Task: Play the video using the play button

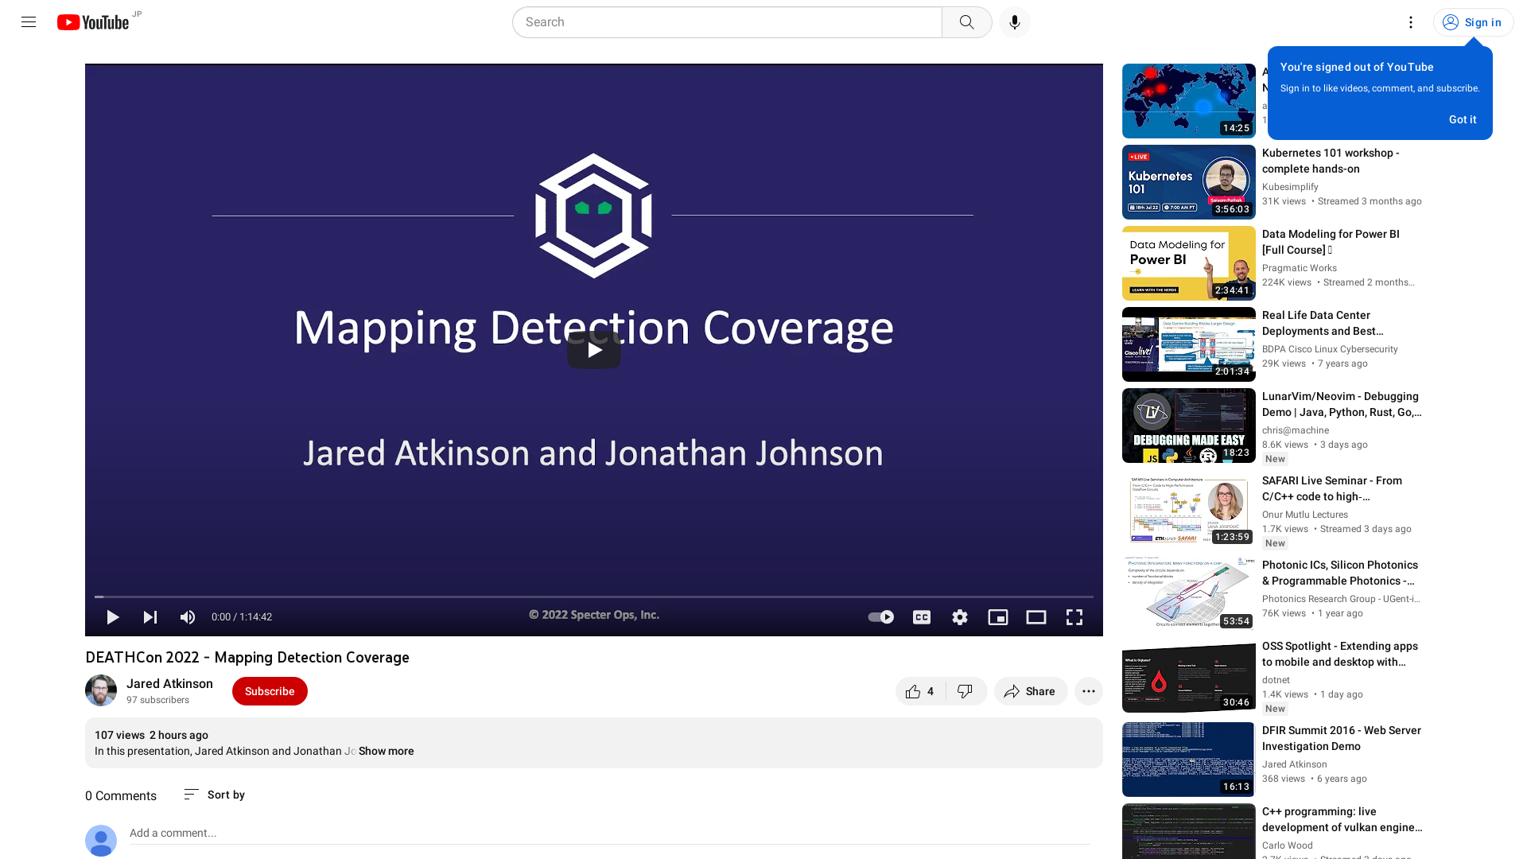Action: (112, 616)
